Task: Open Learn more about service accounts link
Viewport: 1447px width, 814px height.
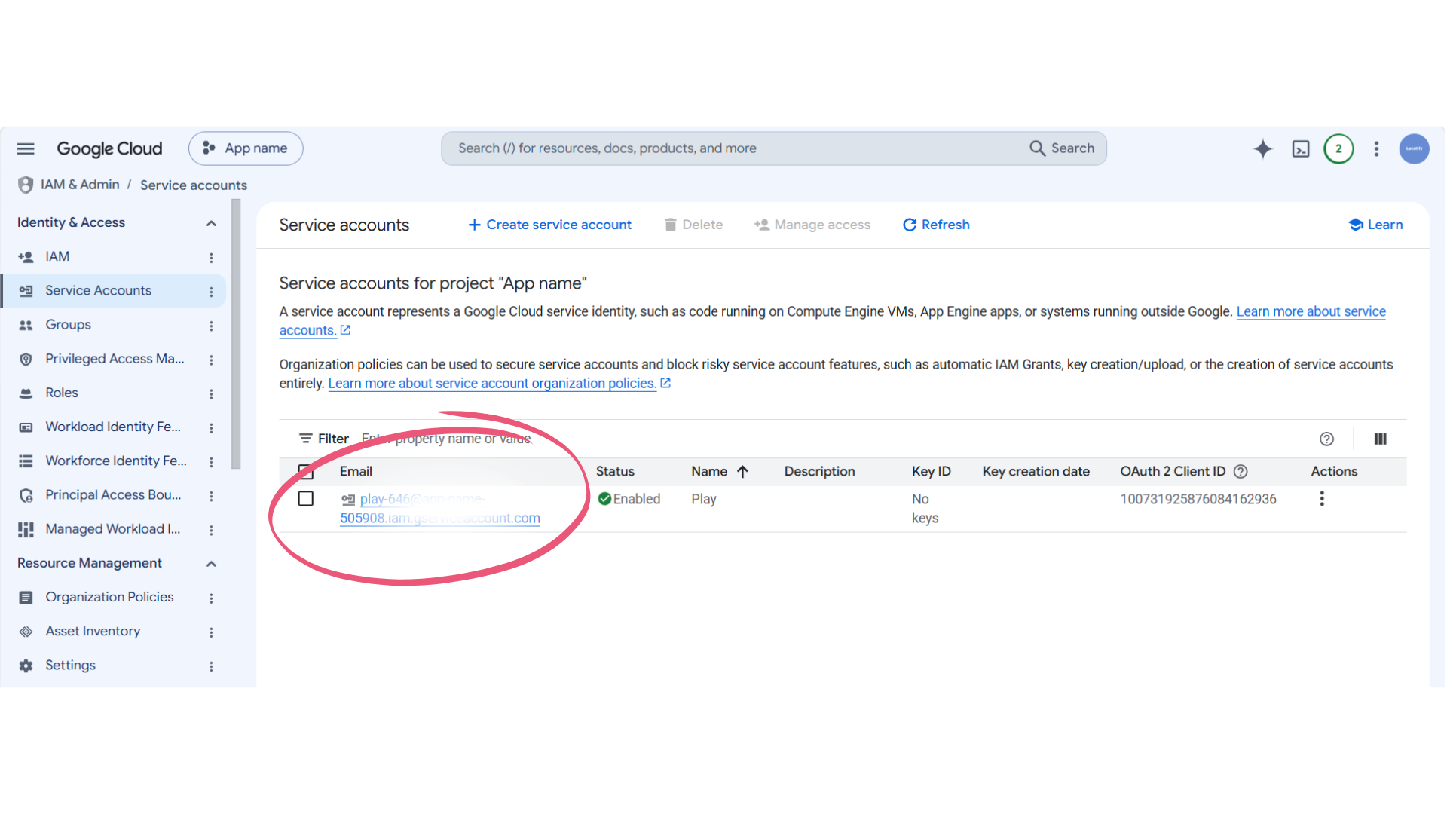Action: click(1311, 311)
